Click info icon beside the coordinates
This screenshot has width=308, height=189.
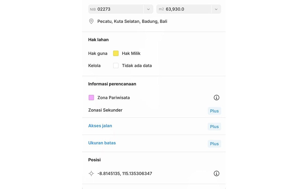tap(216, 174)
